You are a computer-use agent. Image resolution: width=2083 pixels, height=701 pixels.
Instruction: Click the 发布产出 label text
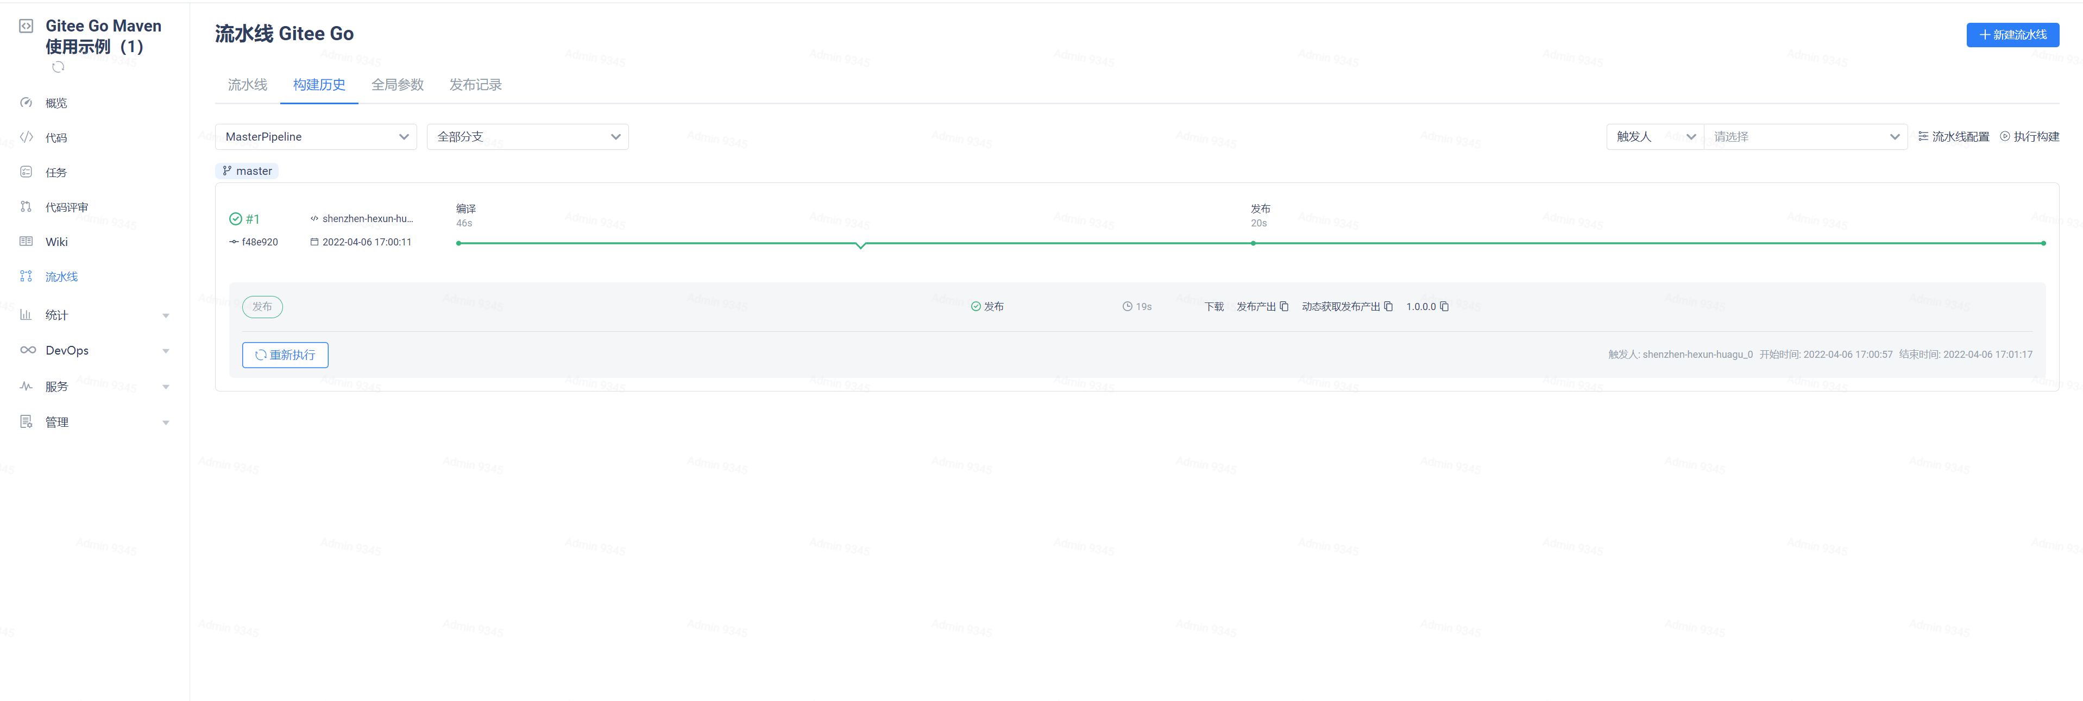1256,306
